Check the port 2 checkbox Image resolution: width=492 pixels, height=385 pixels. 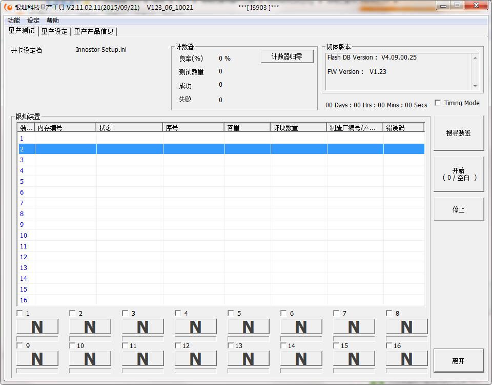pos(72,313)
